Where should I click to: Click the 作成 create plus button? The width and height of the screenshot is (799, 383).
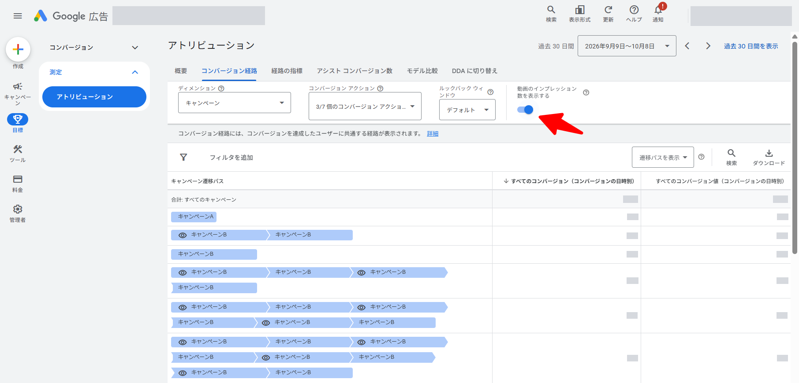click(x=18, y=49)
